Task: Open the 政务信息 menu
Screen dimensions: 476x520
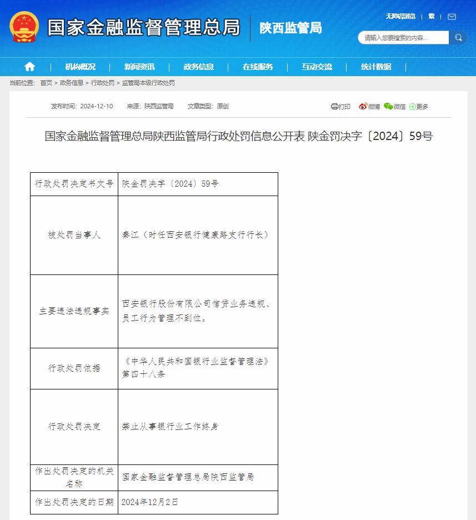Action: click(198, 67)
